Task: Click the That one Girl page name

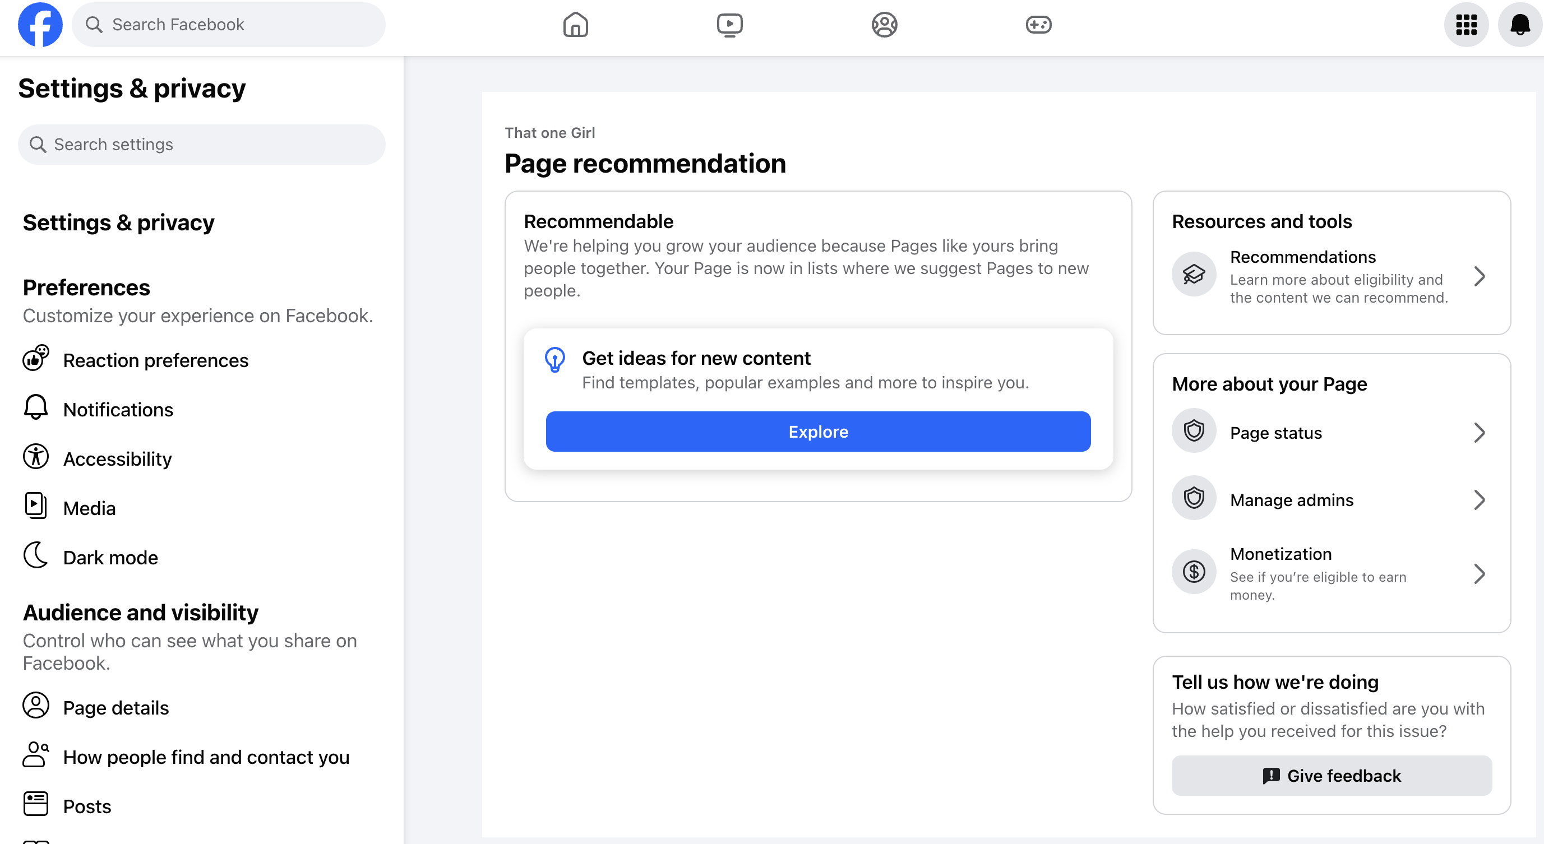Action: (x=549, y=132)
